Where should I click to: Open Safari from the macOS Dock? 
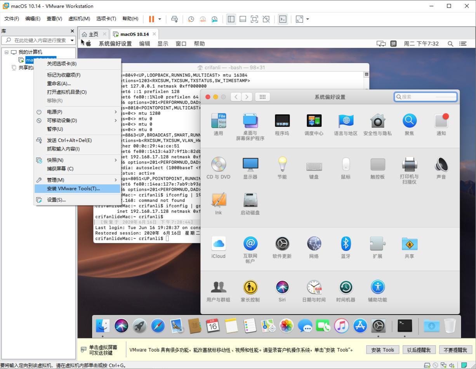[x=158, y=326]
